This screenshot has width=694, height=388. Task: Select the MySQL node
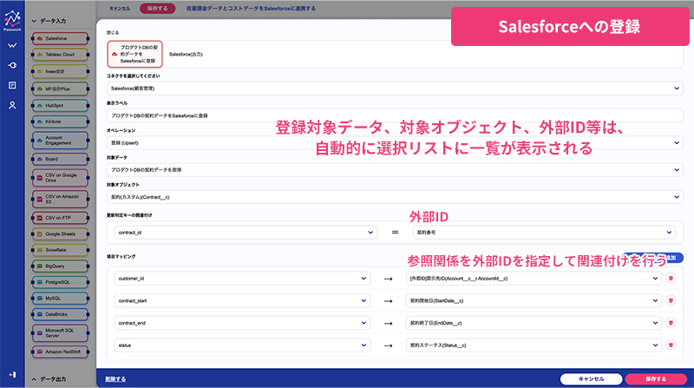coord(60,298)
